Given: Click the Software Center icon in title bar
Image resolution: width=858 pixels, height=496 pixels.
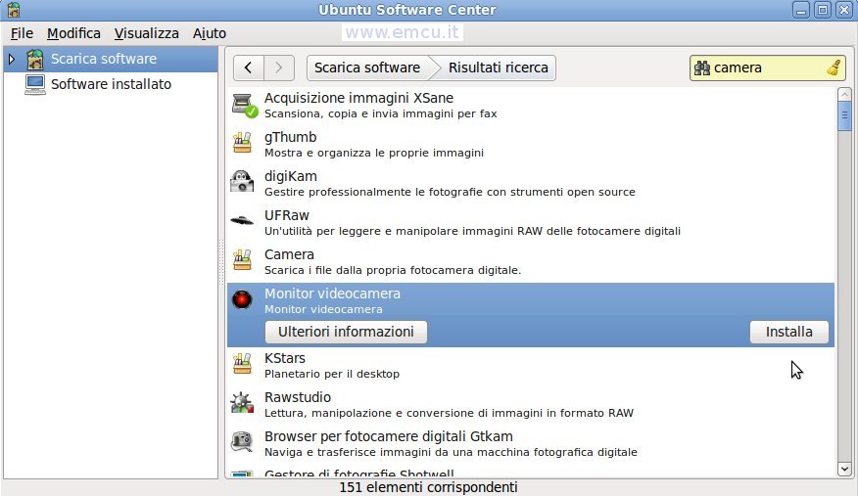Looking at the screenshot, I should (x=13, y=9).
